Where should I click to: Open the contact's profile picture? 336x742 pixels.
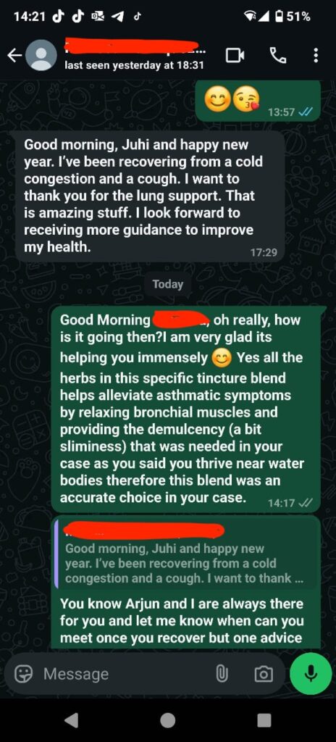(x=41, y=55)
